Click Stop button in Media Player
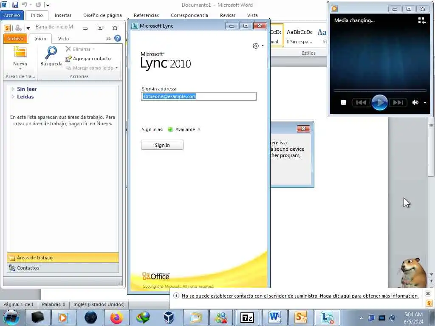435x326 pixels. (343, 103)
